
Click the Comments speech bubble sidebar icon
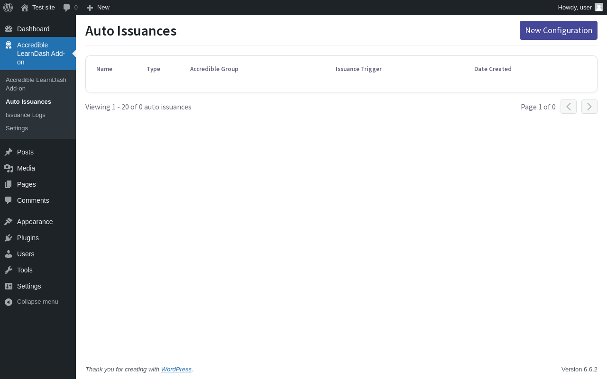pos(9,200)
